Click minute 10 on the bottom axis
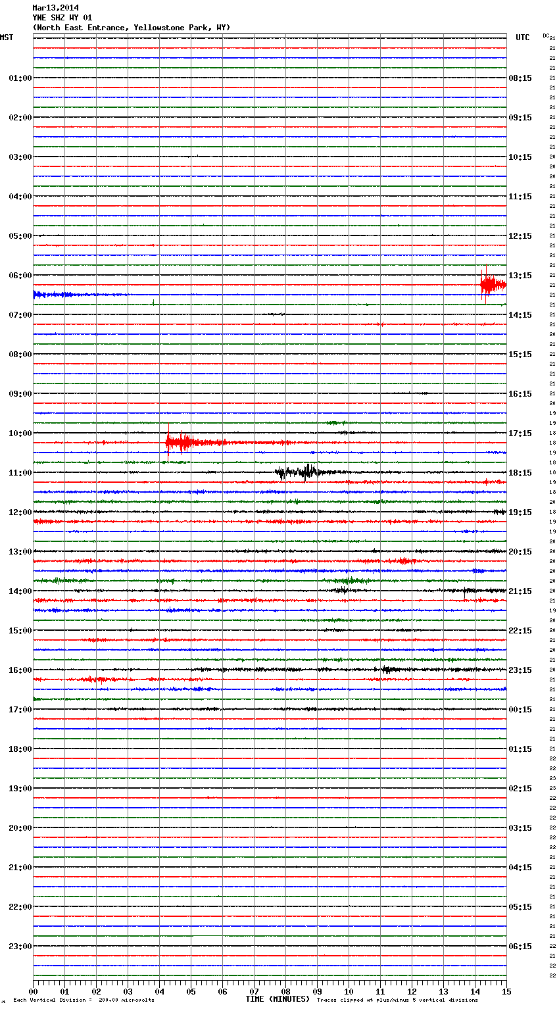 [x=349, y=991]
